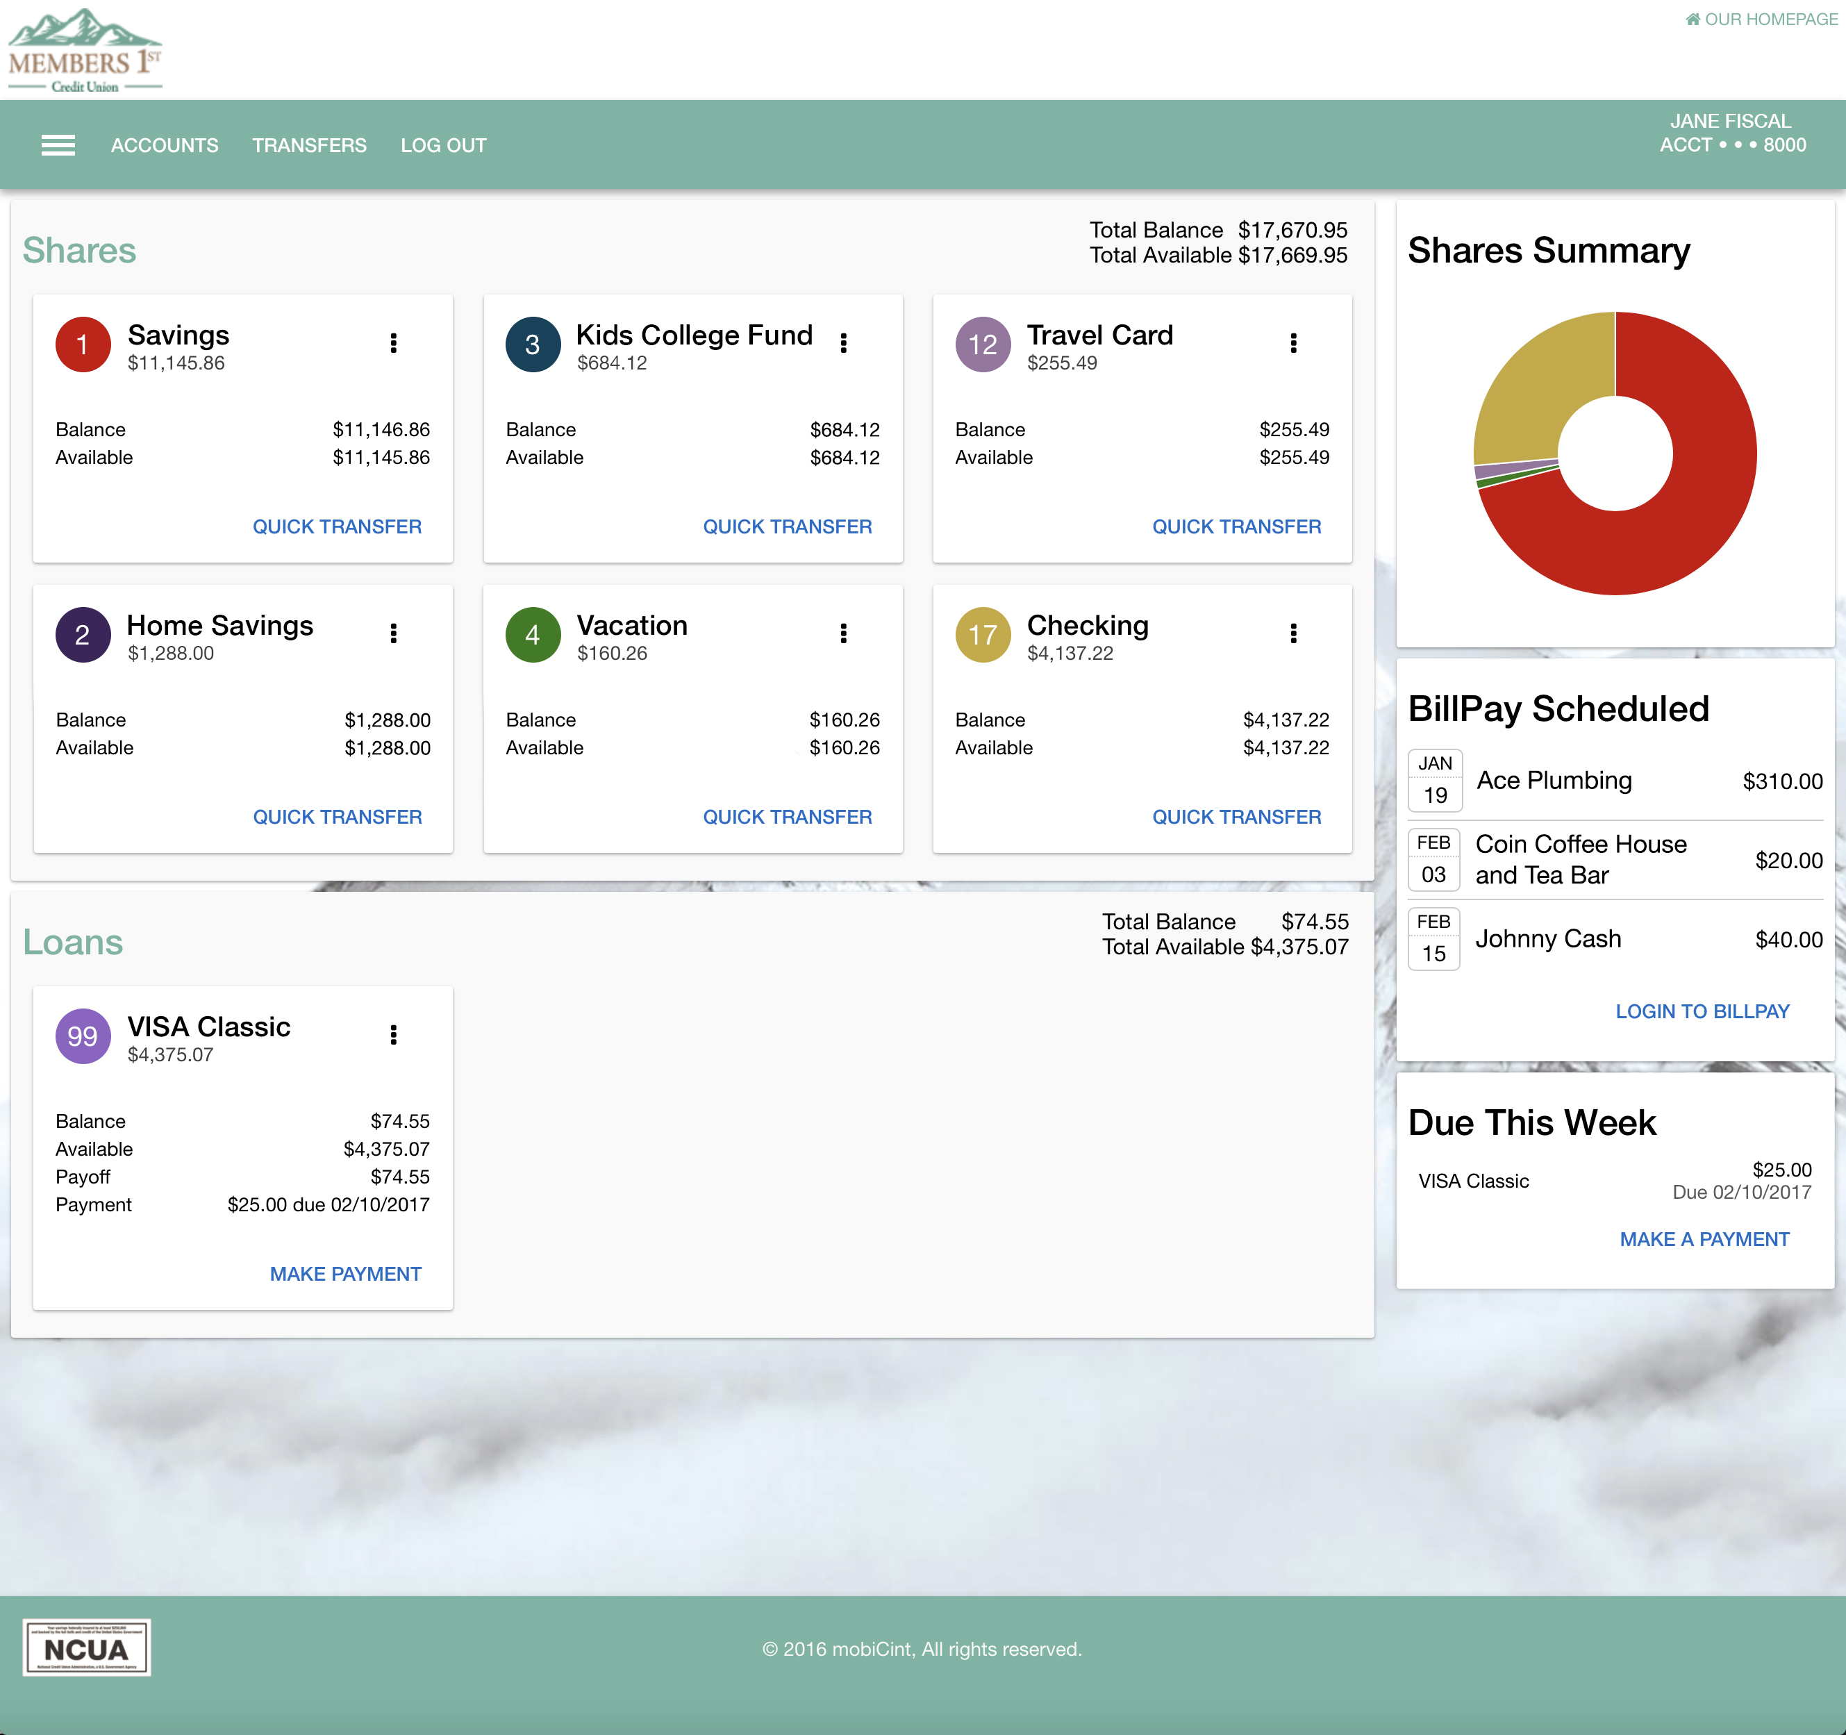
Task: Click the Home Savings number 2 badge
Action: [83, 636]
